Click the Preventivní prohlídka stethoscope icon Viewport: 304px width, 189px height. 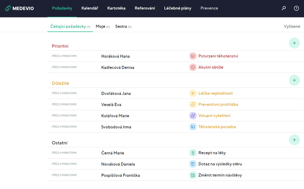193,105
